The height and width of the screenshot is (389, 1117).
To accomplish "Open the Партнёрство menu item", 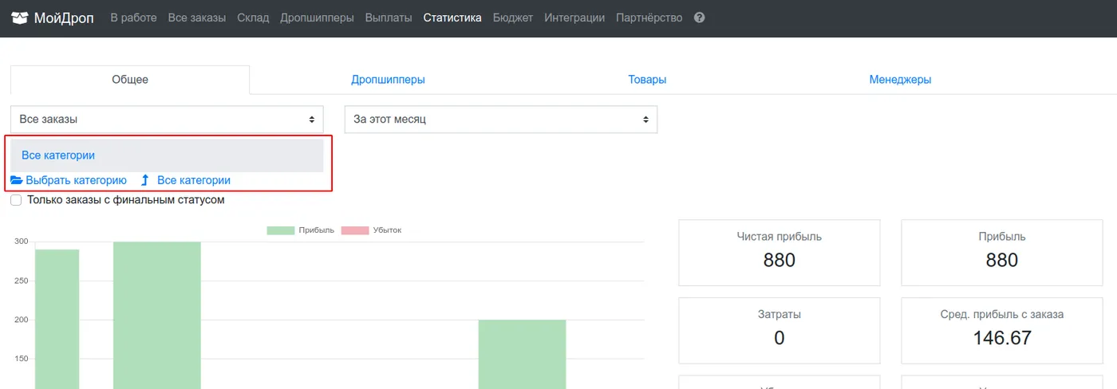I will click(x=649, y=18).
